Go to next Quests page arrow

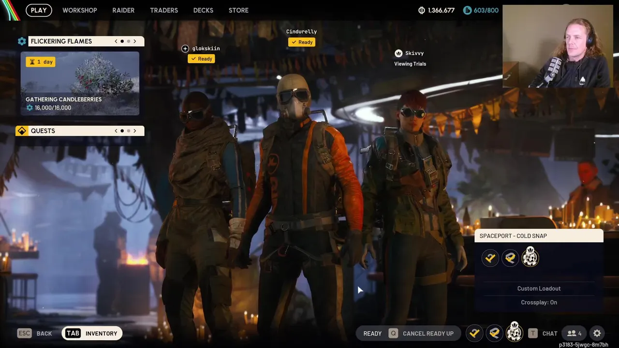[135, 131]
